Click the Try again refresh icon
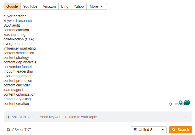Screen dimensions: 195x135 (170, 104)
